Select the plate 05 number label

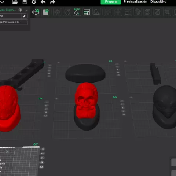coord(115,97)
